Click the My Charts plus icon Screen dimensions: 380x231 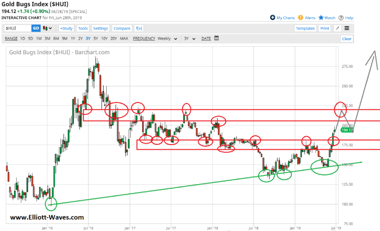click(x=272, y=18)
